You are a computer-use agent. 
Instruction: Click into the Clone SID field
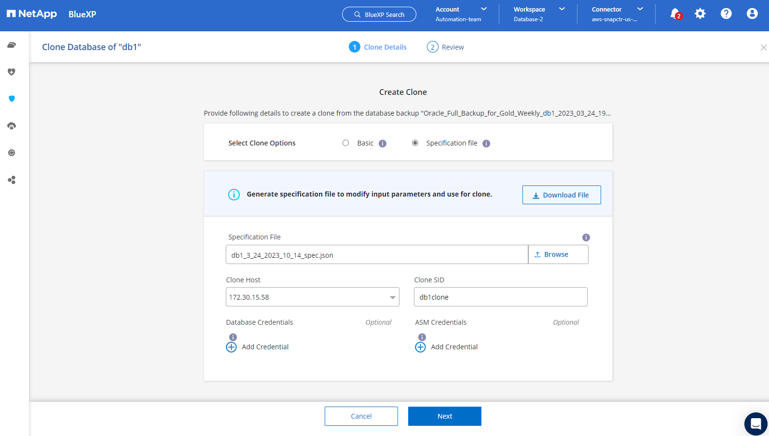click(500, 297)
